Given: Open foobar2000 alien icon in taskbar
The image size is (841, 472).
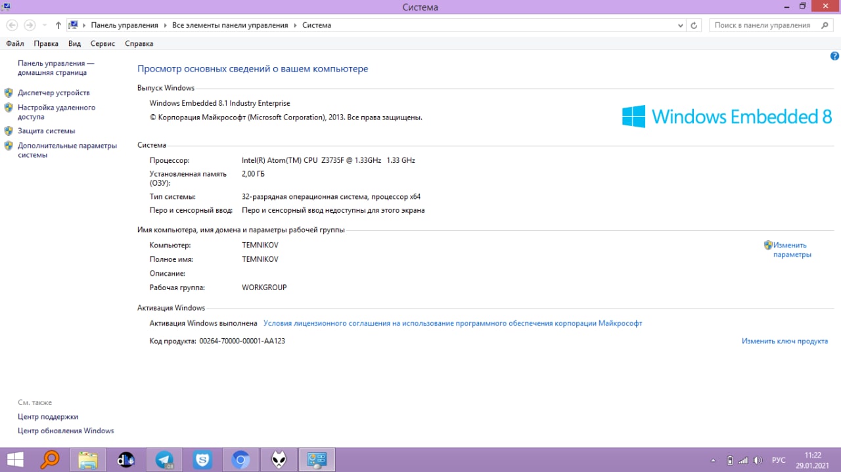Looking at the screenshot, I should 279,460.
